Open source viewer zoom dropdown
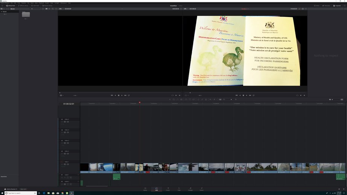347x195 pixels. pos(61,9)
